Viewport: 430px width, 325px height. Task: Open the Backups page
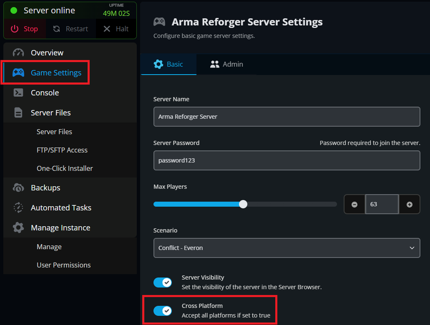pyautogui.click(x=70, y=188)
